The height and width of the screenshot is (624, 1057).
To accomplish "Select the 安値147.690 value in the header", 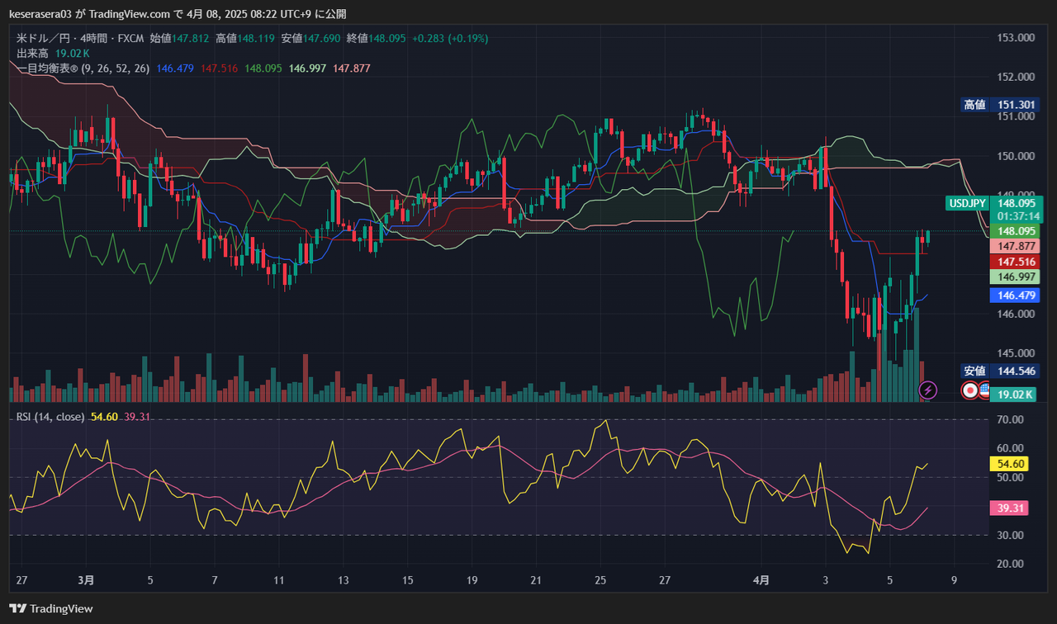I will [x=311, y=38].
